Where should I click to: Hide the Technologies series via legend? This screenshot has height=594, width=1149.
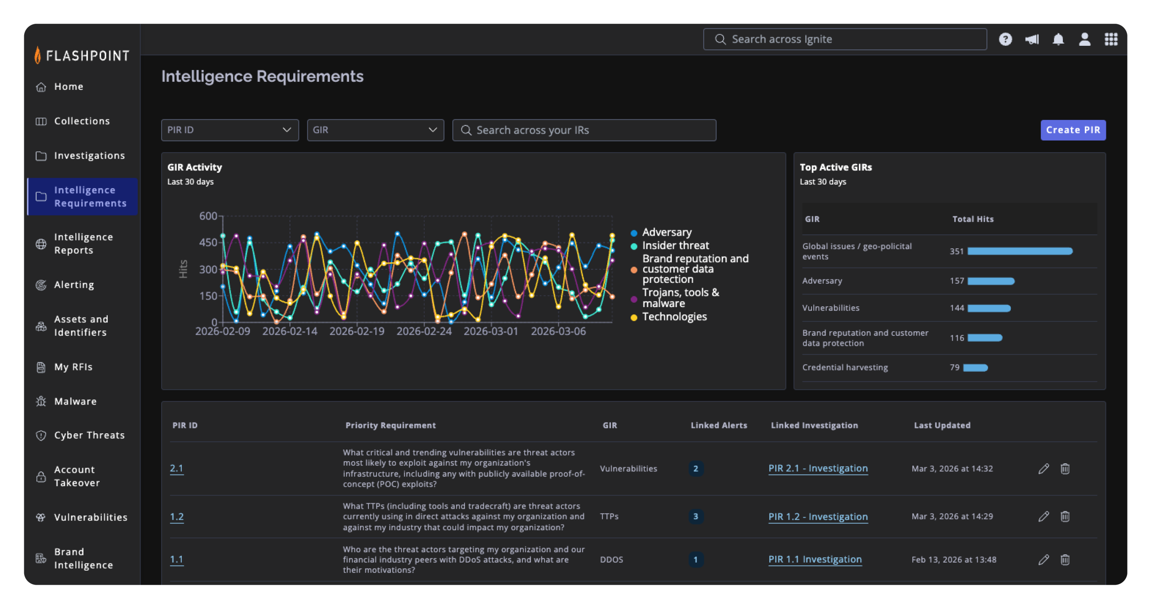(x=674, y=317)
